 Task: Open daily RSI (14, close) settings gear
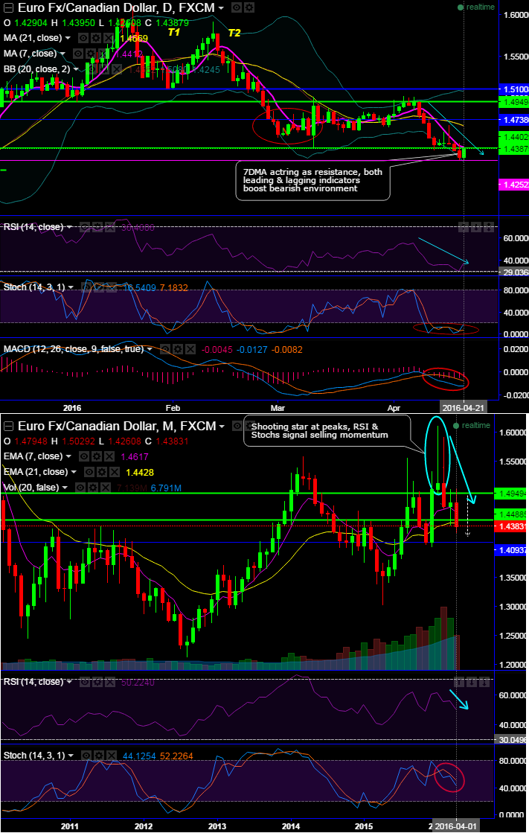(x=97, y=227)
